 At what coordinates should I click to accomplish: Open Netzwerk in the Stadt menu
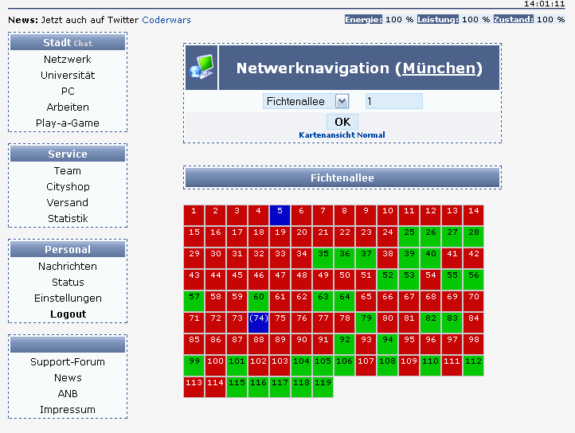coord(68,60)
